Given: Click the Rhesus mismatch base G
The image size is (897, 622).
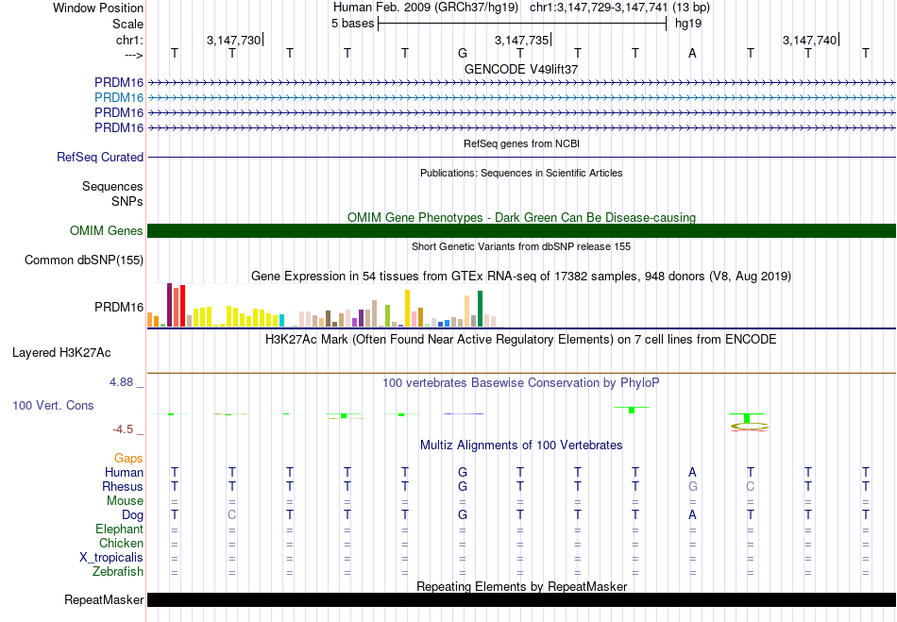Looking at the screenshot, I should (x=693, y=486).
